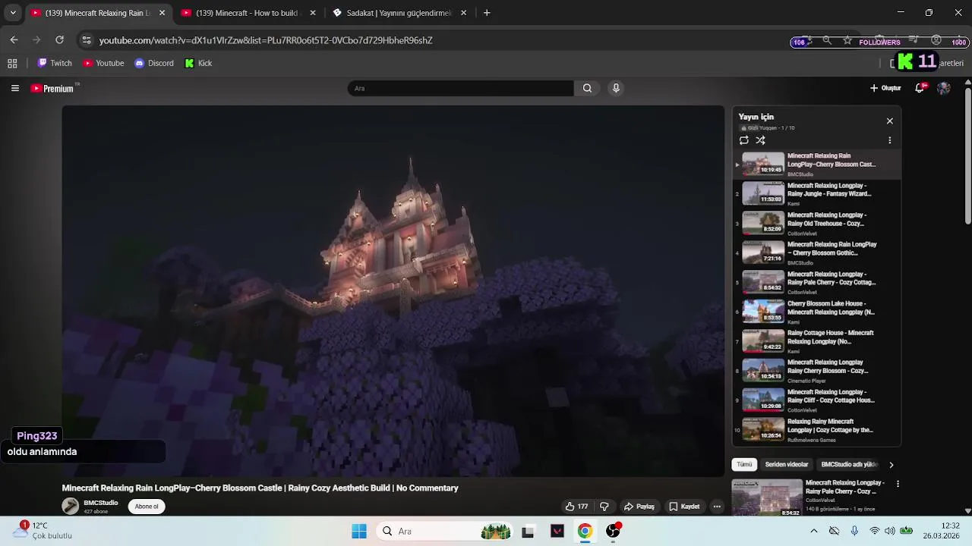
Task: Dislike the video
Action: click(604, 507)
